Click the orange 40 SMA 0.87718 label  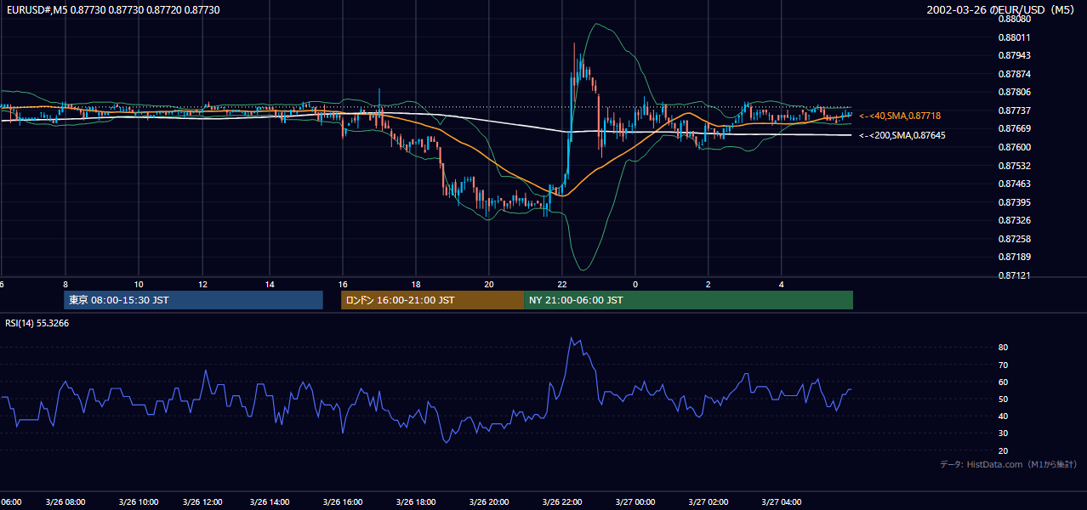[901, 116]
